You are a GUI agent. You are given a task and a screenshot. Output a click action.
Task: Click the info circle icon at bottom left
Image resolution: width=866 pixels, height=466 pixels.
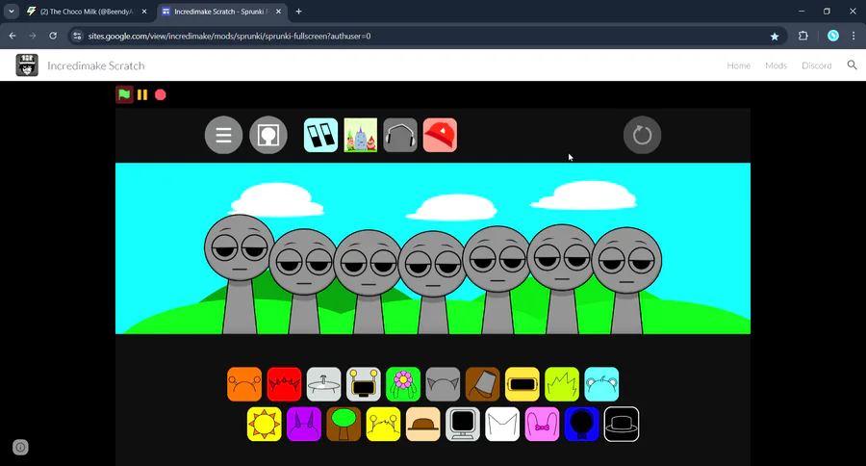pos(20,447)
